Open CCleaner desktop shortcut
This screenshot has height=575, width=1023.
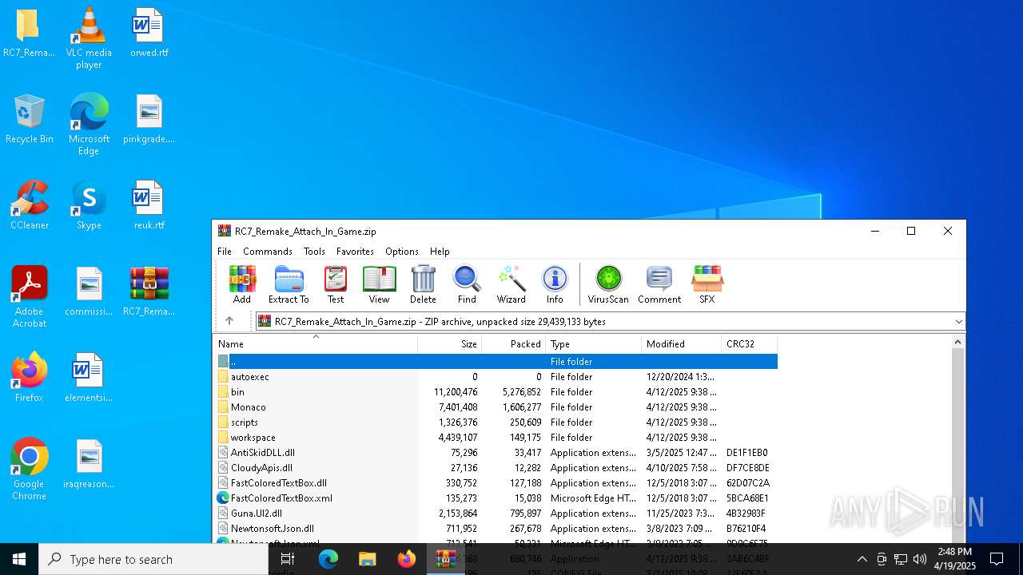click(x=29, y=206)
